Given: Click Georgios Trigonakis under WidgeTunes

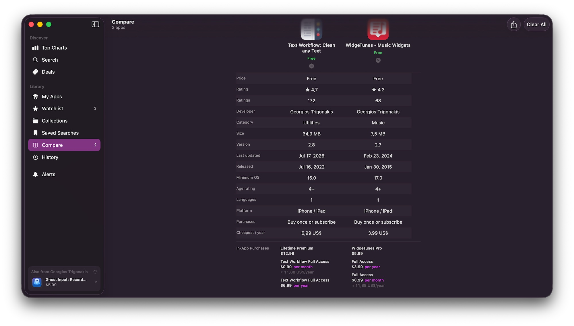Looking at the screenshot, I should coord(378,112).
